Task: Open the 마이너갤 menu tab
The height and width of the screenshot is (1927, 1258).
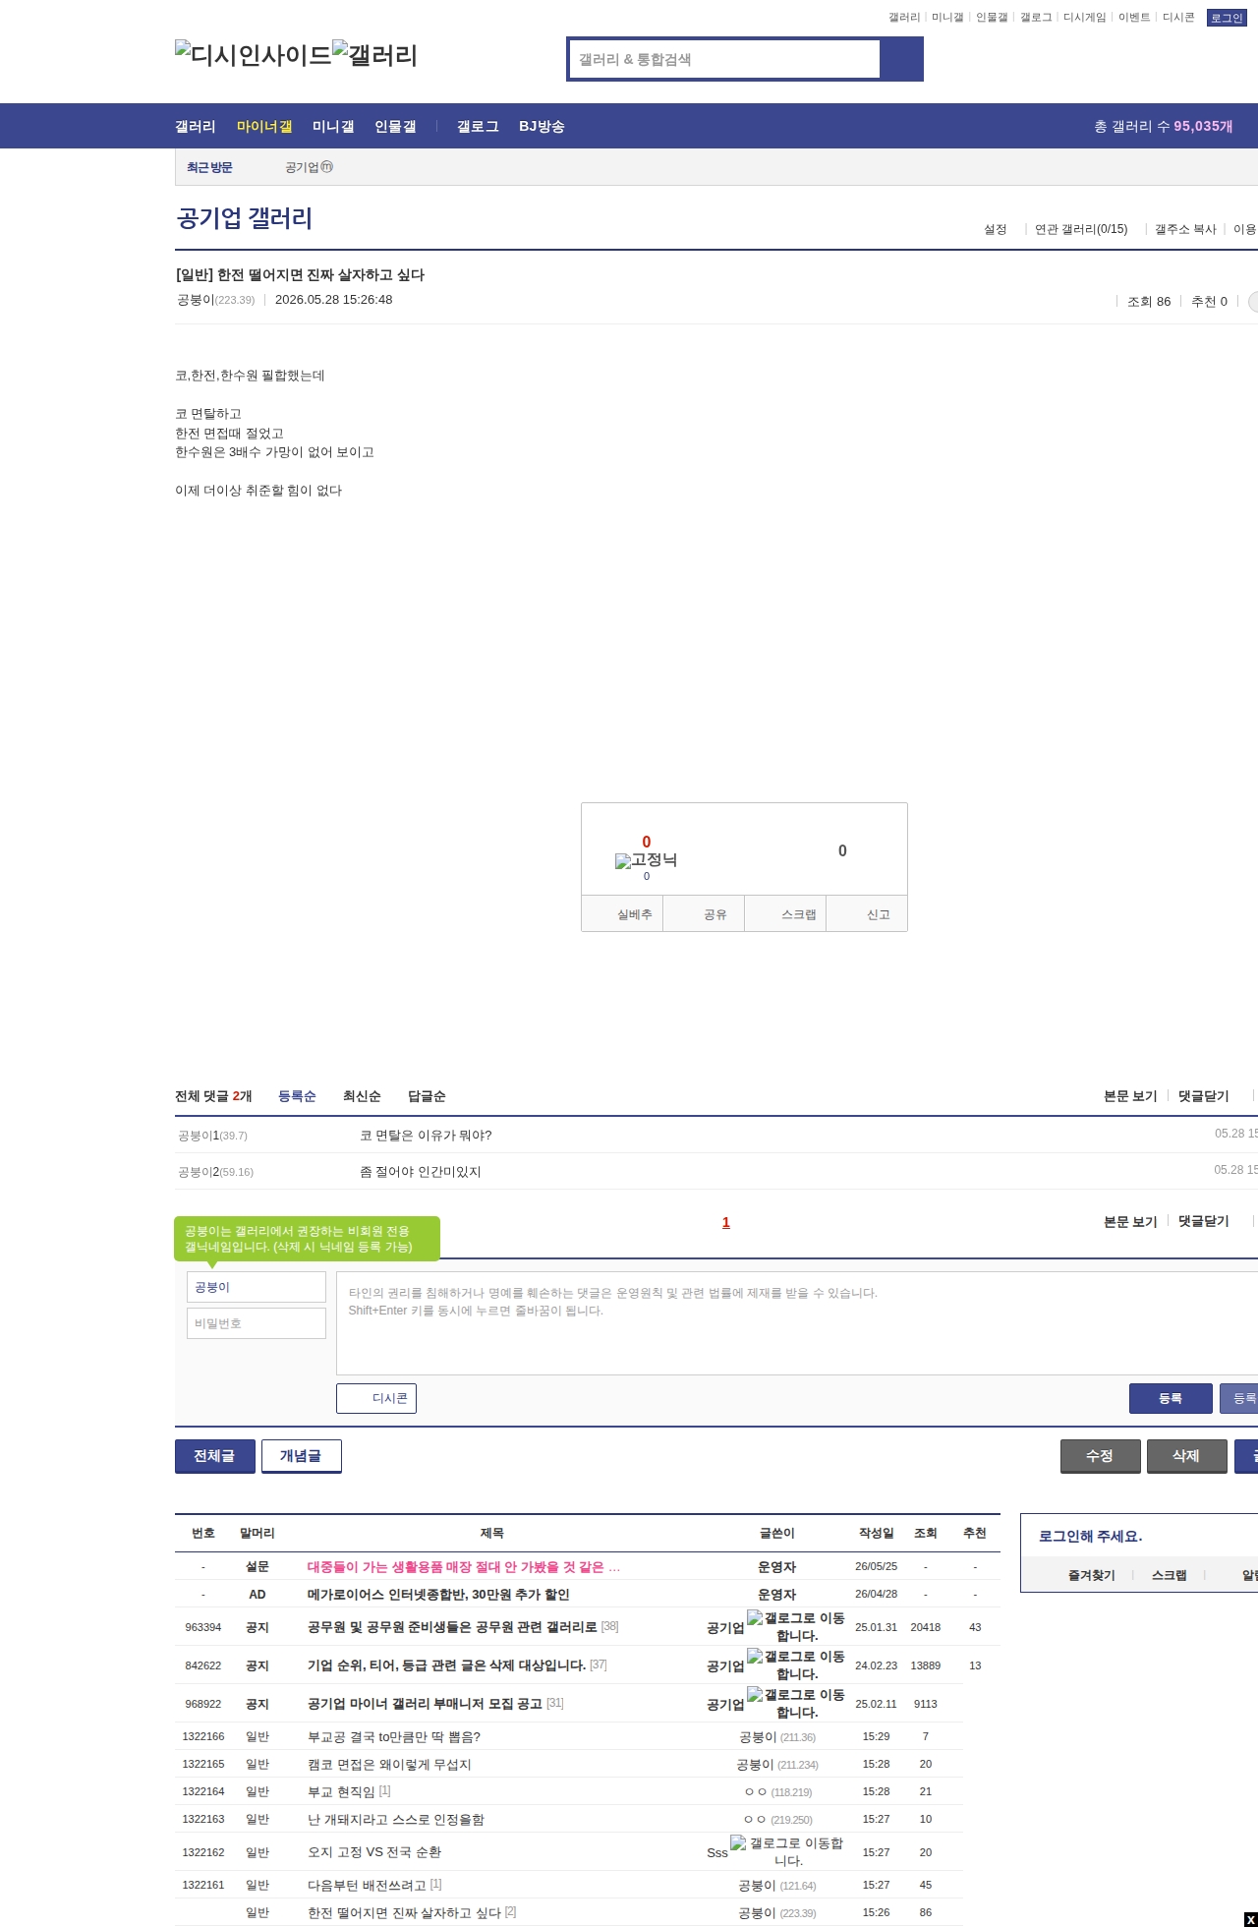Action: tap(264, 126)
